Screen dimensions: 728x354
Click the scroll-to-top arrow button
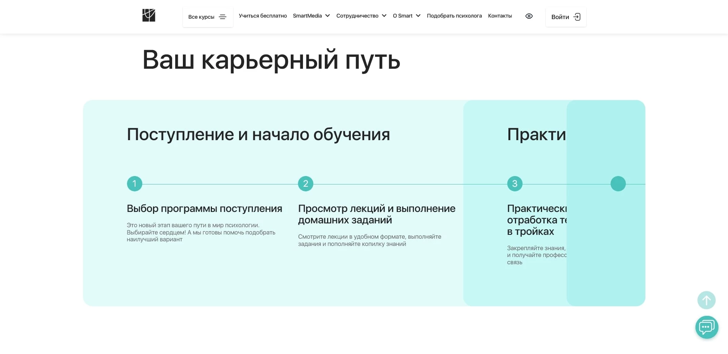coord(706,300)
